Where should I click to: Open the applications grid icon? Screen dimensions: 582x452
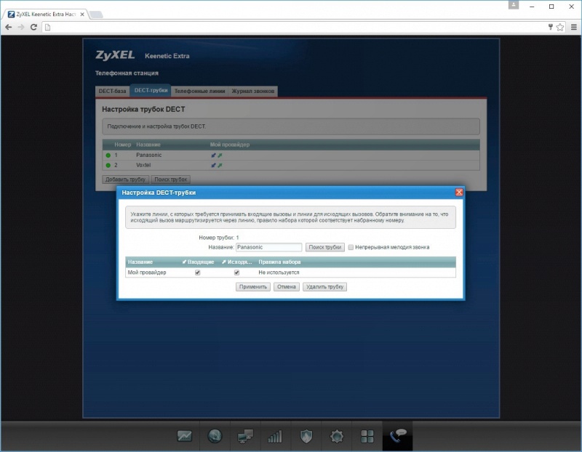pyautogui.click(x=367, y=437)
